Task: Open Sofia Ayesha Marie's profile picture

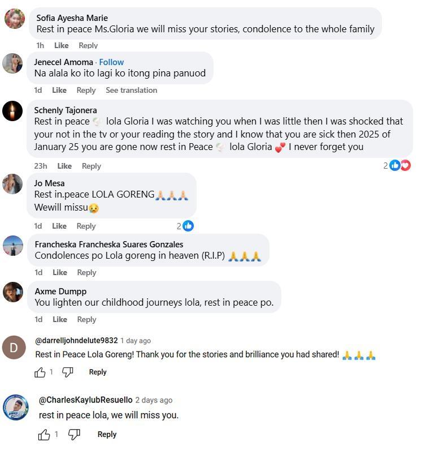Action: pyautogui.click(x=14, y=19)
